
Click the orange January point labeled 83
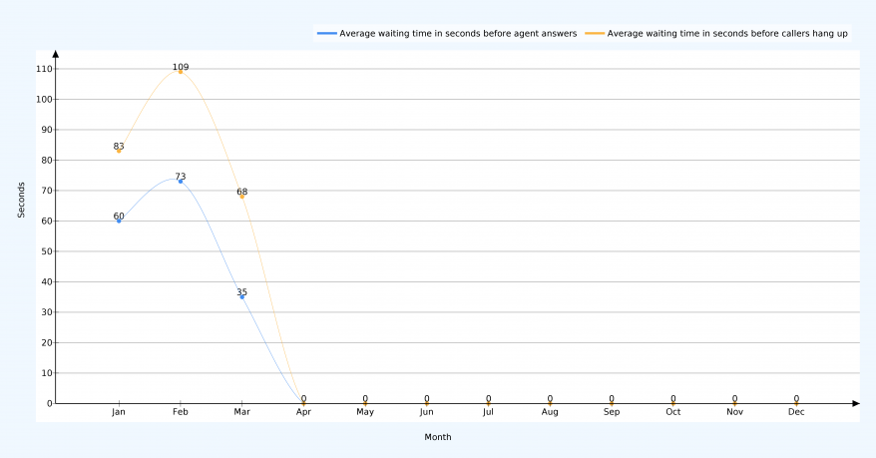pos(119,151)
